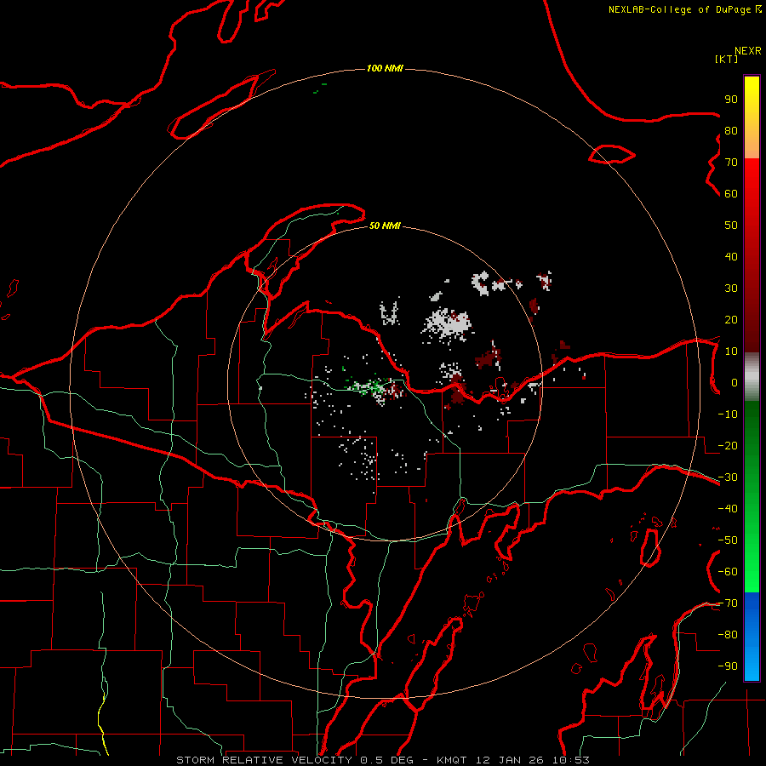The width and height of the screenshot is (766, 766).
Task: Click the positive 30 scale value
Action: click(731, 289)
